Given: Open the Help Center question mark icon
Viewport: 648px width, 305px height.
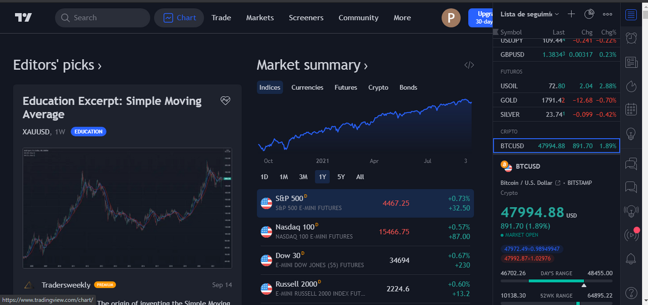Looking at the screenshot, I should [631, 292].
